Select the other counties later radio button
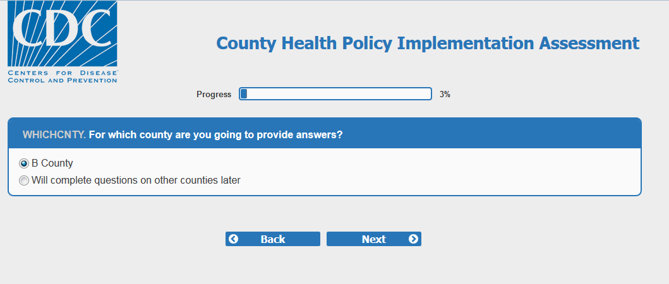Viewport: 669px width, 284px height. pos(24,180)
